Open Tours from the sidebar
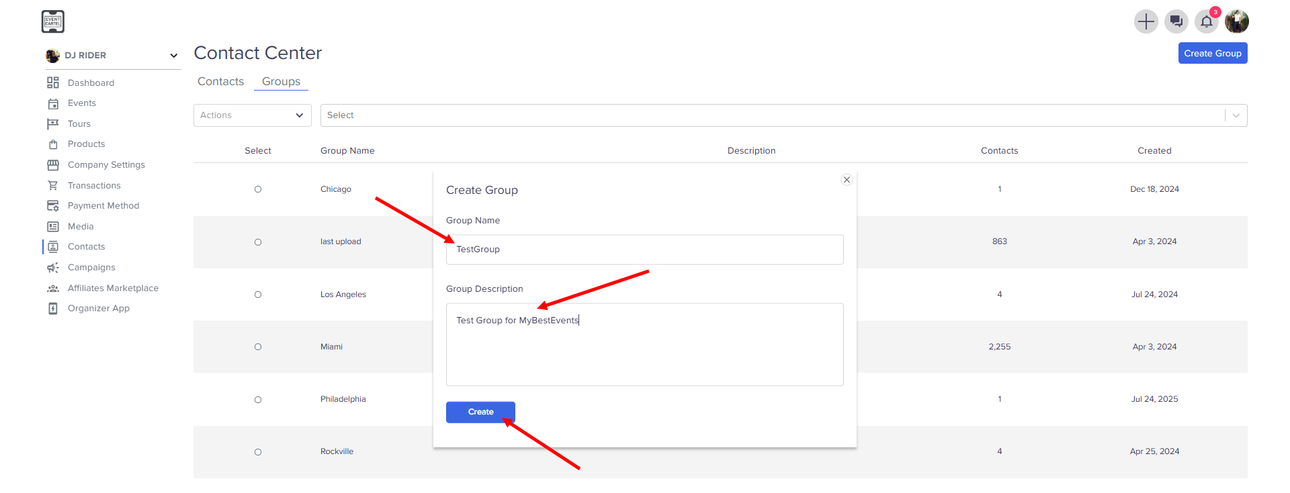 [79, 124]
